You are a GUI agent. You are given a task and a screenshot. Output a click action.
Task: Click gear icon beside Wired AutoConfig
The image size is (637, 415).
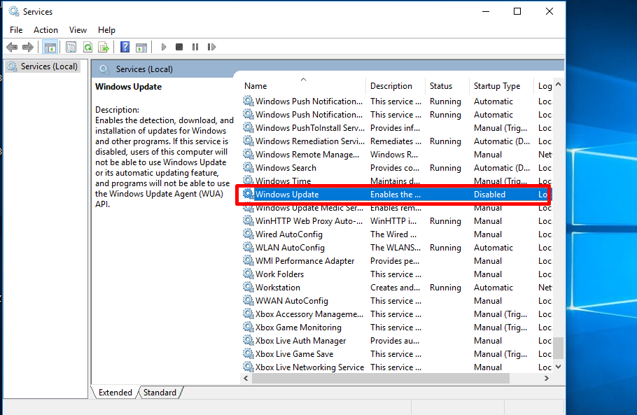(248, 234)
